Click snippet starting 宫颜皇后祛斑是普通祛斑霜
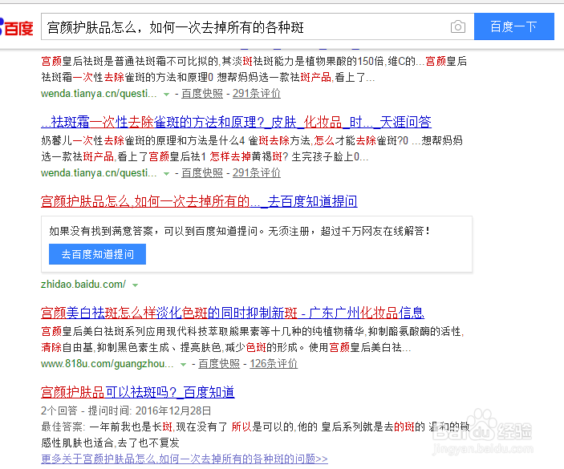This screenshot has width=564, height=469. (254, 69)
